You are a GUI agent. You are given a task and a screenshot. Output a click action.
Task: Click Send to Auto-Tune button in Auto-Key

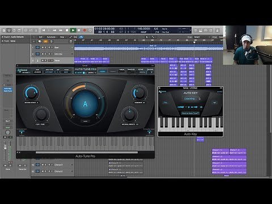[x=190, y=113]
